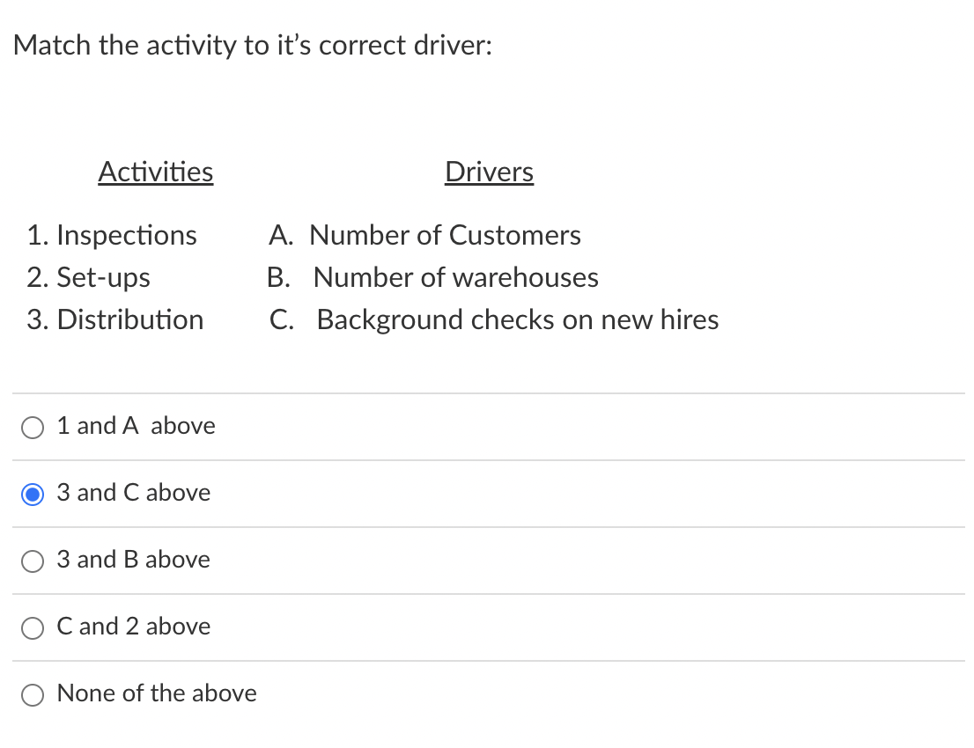Screen dimensions: 974x748
Task: Select the "C and 2 above" radio button
Action: point(33,627)
